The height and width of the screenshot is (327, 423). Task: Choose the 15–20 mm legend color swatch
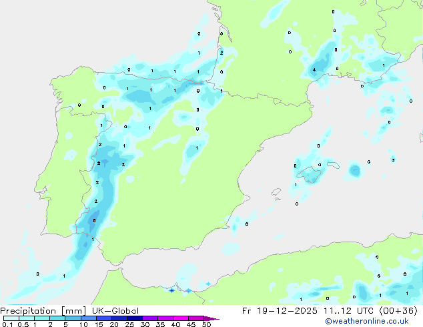tap(103, 318)
